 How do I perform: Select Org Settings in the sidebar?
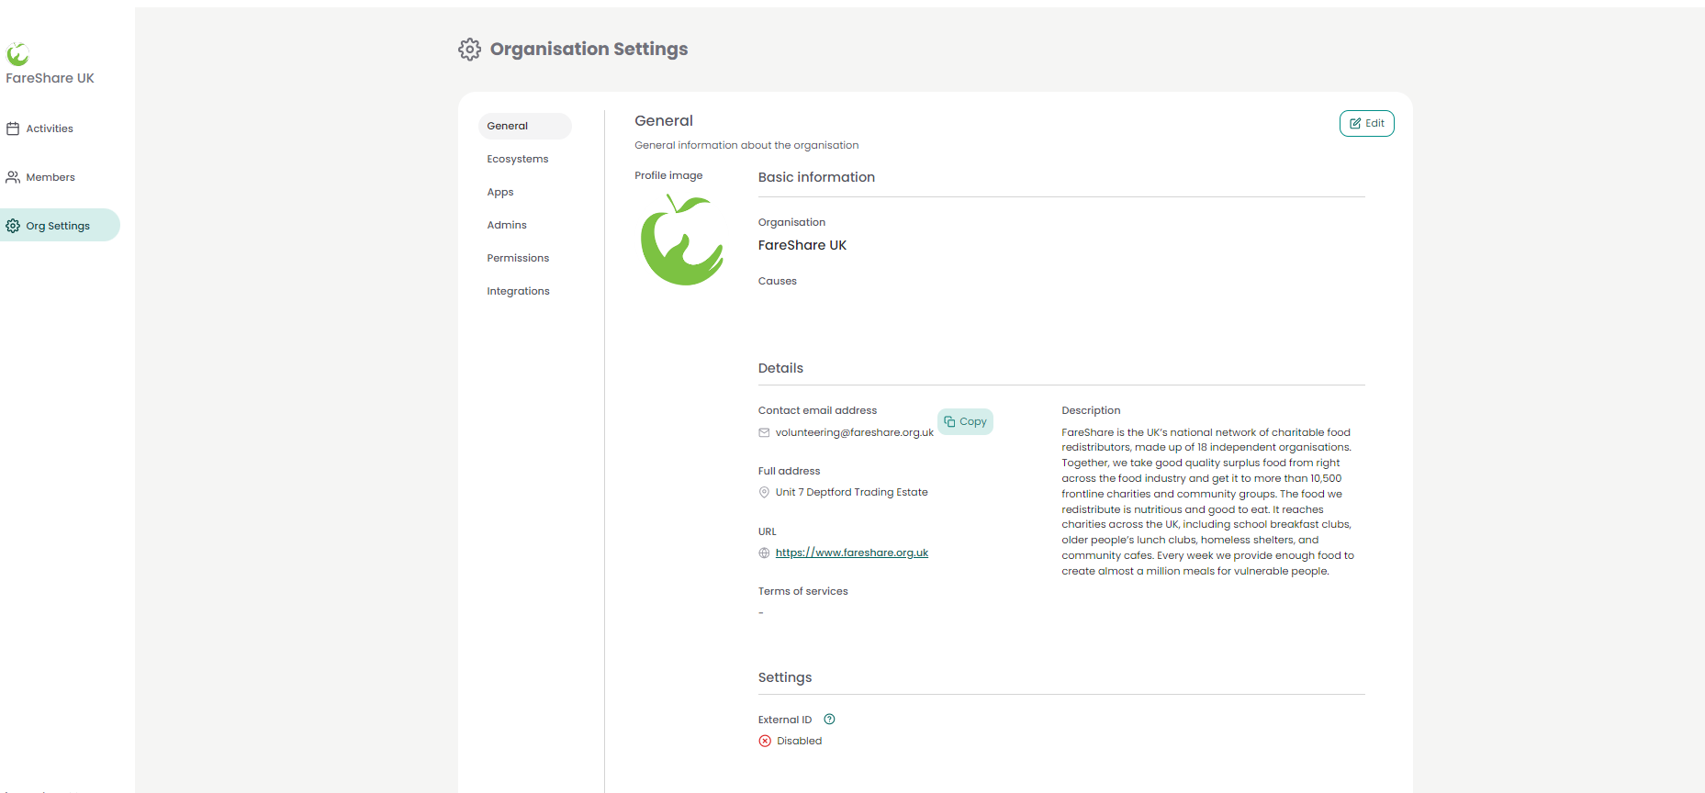(x=58, y=226)
